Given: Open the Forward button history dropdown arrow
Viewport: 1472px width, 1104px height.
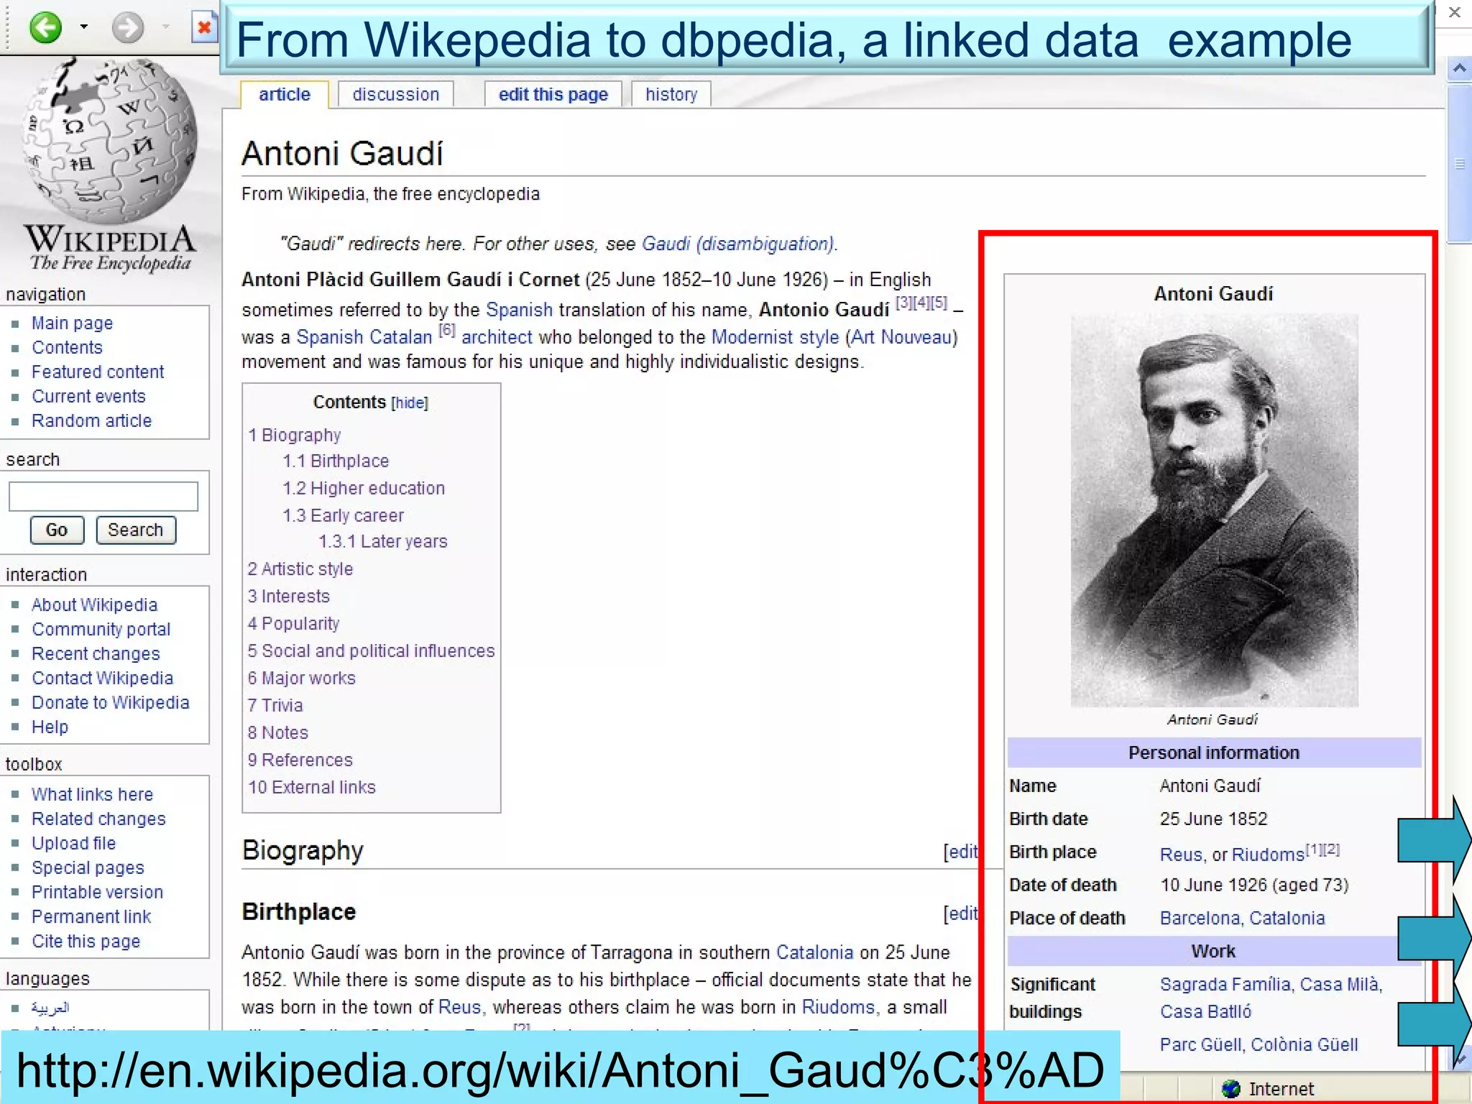Looking at the screenshot, I should pyautogui.click(x=166, y=27).
